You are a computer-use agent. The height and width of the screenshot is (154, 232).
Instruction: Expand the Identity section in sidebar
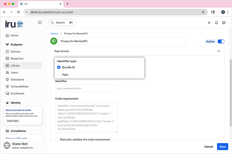[15, 103]
